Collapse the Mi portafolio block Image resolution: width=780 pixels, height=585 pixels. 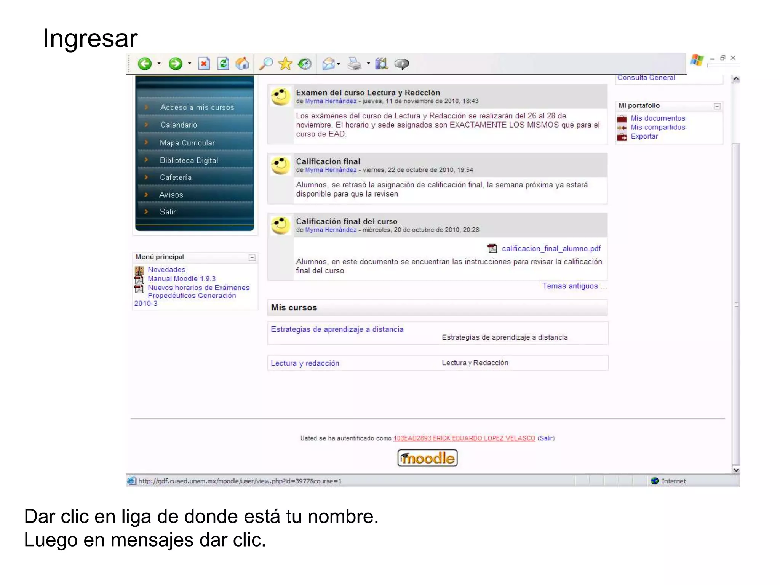(x=717, y=106)
